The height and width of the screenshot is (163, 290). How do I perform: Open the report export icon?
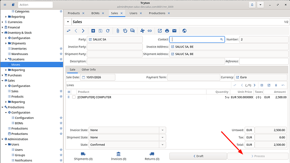tap(160, 31)
